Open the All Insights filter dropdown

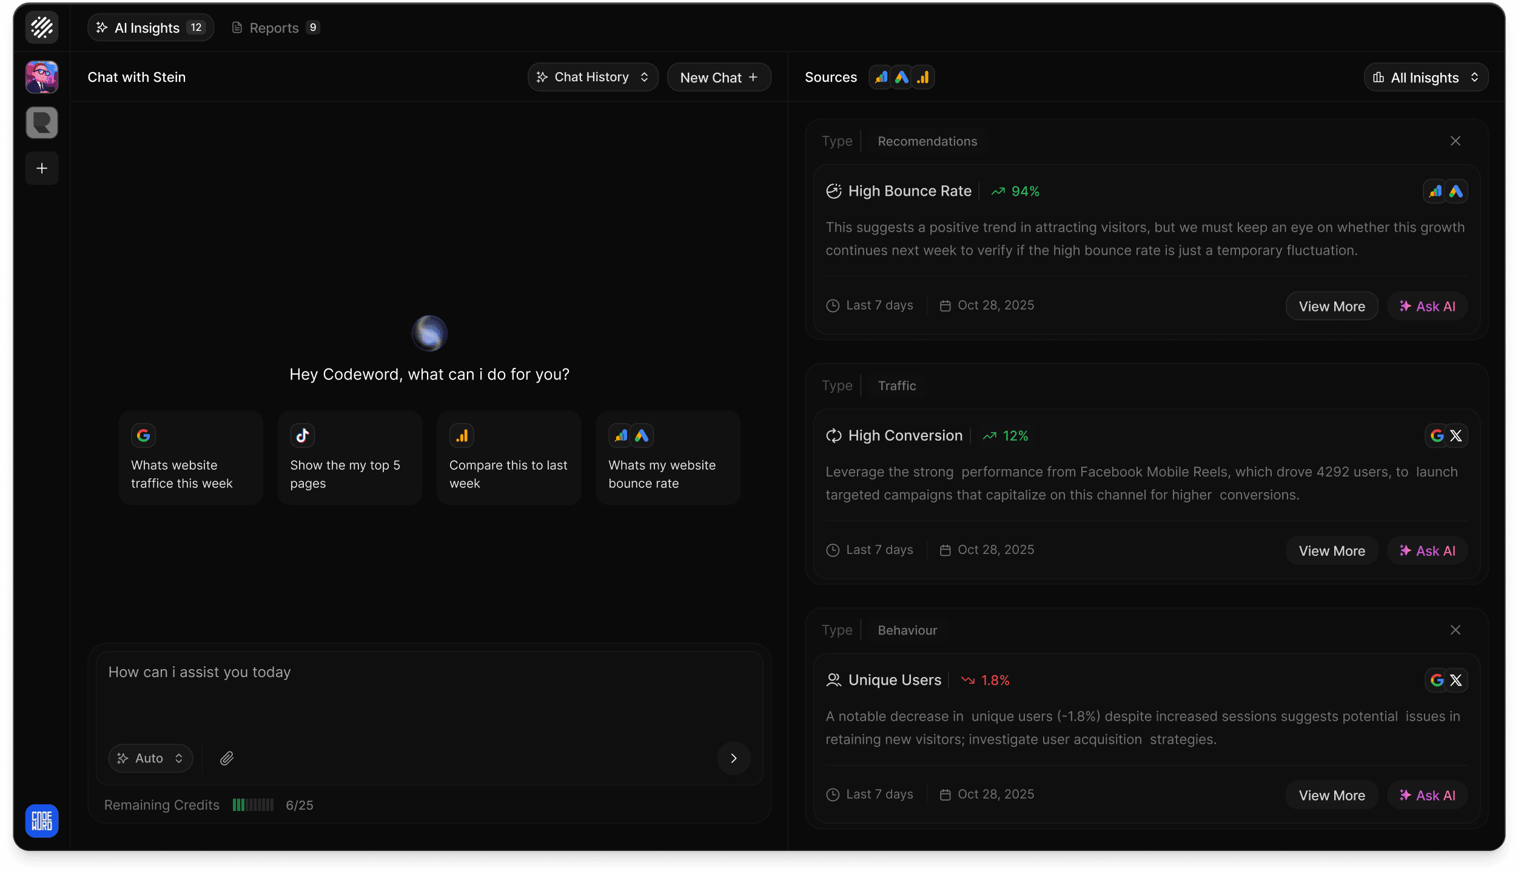pos(1425,77)
